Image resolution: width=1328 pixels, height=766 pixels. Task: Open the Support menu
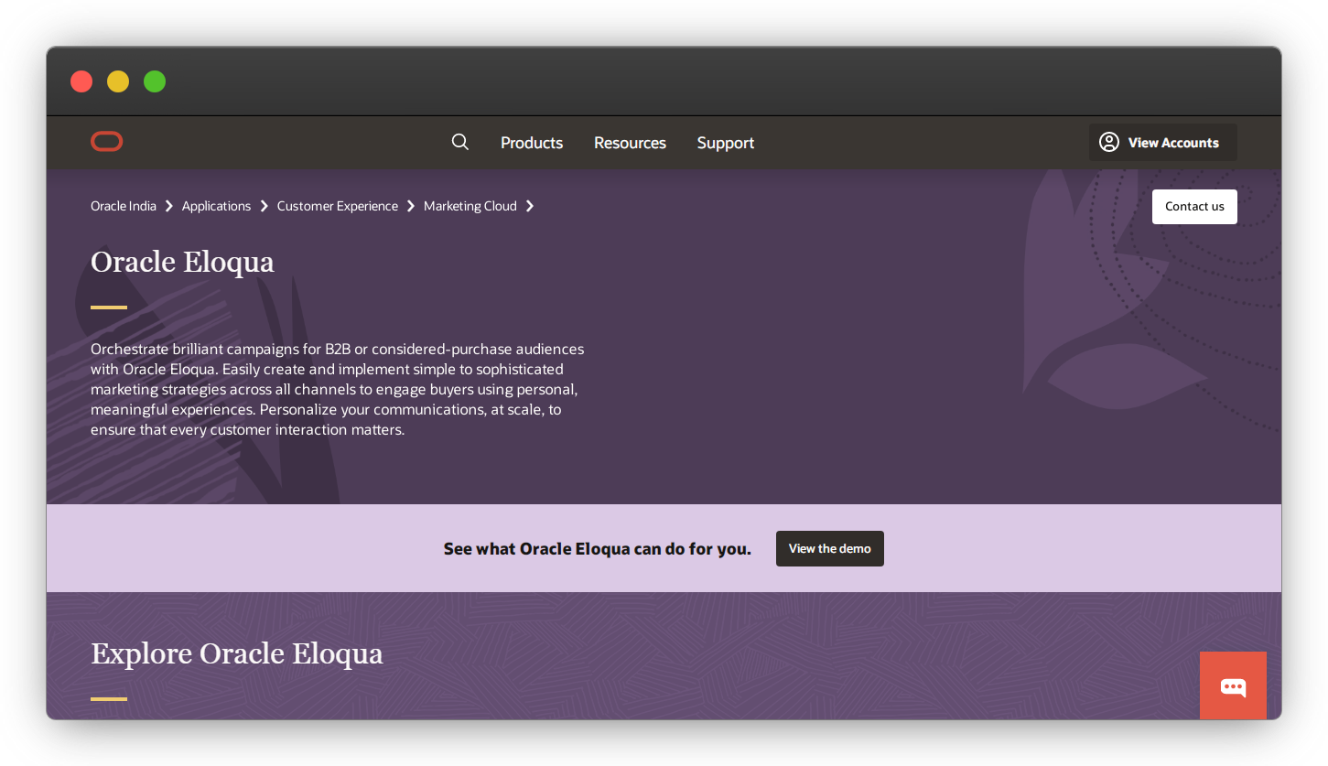(x=726, y=143)
